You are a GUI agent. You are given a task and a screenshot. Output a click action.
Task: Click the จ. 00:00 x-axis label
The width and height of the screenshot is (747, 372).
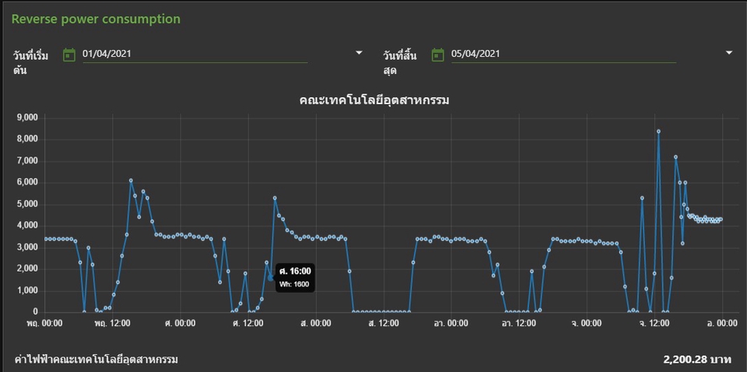(587, 324)
